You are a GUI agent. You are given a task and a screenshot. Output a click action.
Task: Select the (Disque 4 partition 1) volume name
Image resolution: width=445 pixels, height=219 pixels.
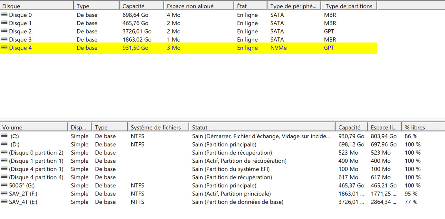pyautogui.click(x=36, y=169)
